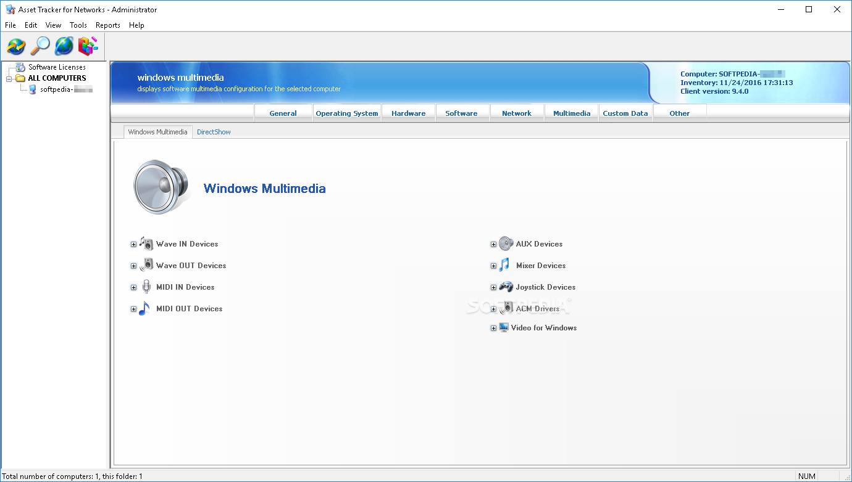
Task: Select ALL COMPUTERS in the tree
Action: [57, 78]
